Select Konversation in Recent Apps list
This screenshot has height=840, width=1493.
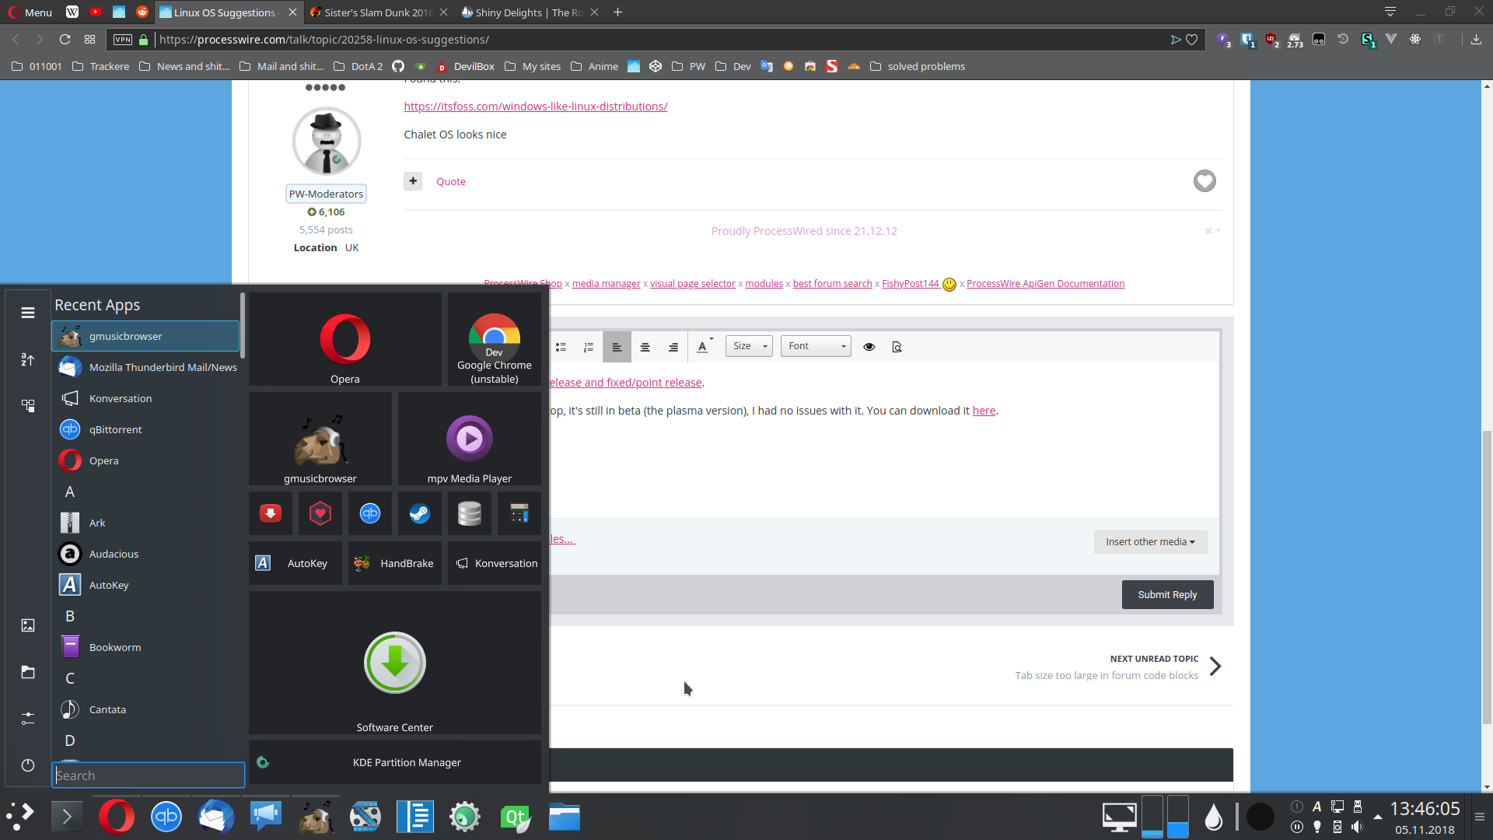click(x=121, y=398)
